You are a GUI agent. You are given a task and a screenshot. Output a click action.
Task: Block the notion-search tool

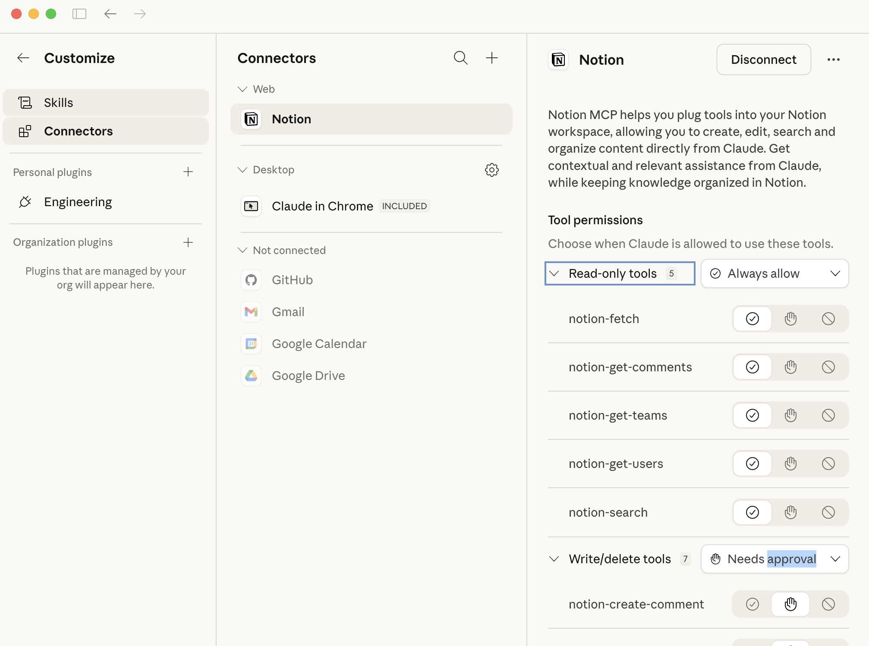pyautogui.click(x=828, y=512)
